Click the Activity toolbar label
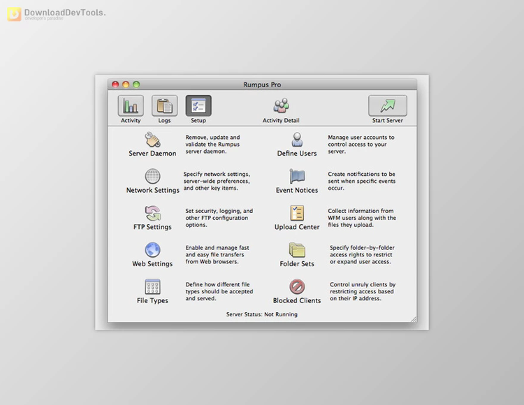The height and width of the screenshot is (405, 524). click(x=131, y=121)
